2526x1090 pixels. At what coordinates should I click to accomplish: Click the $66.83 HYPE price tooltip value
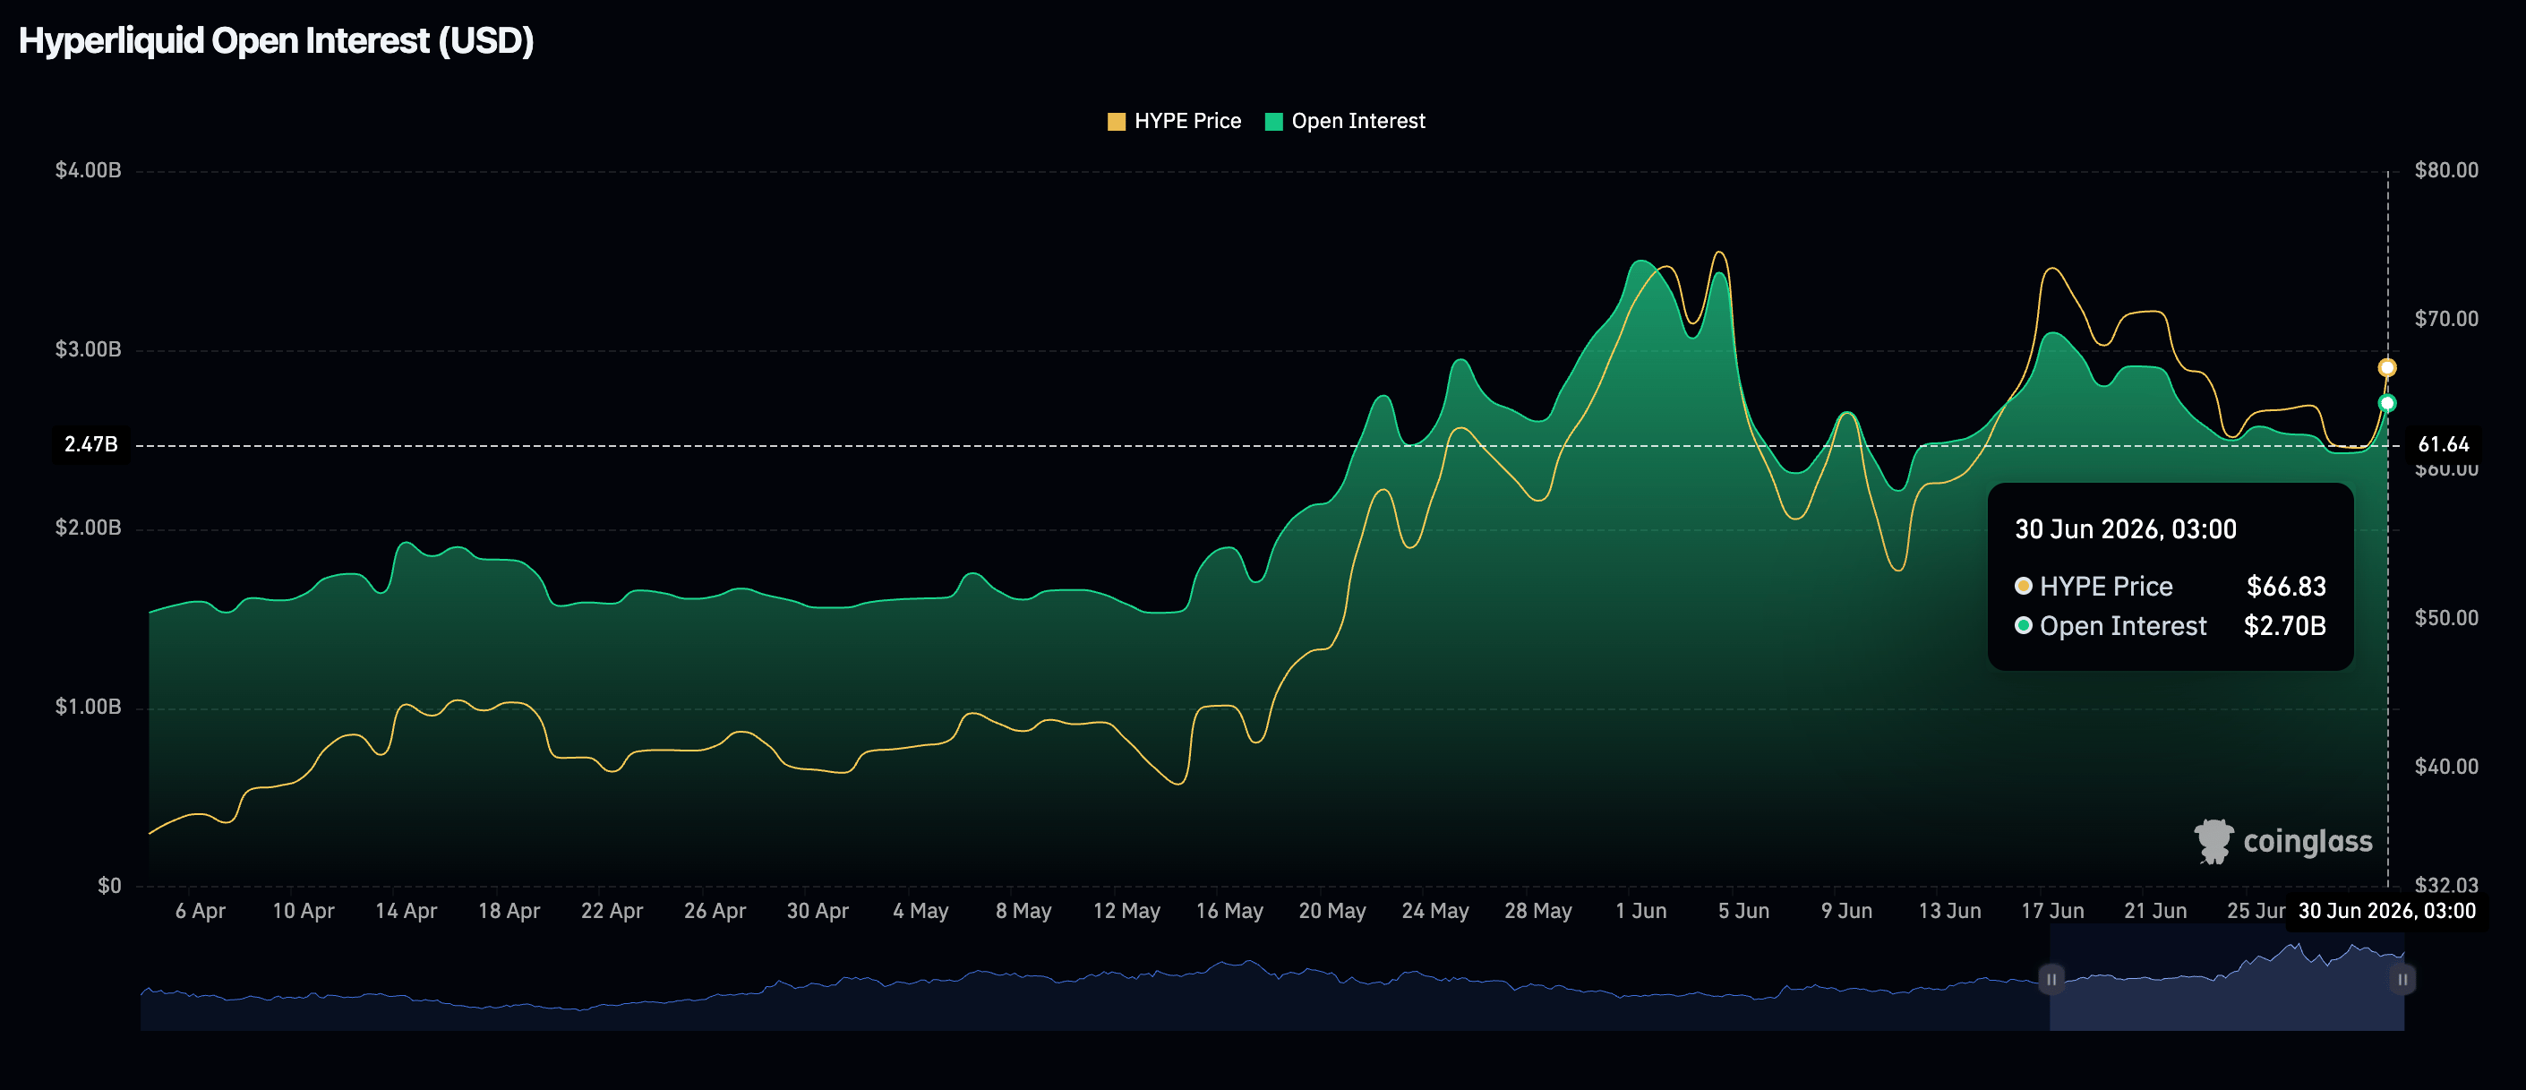2286,587
